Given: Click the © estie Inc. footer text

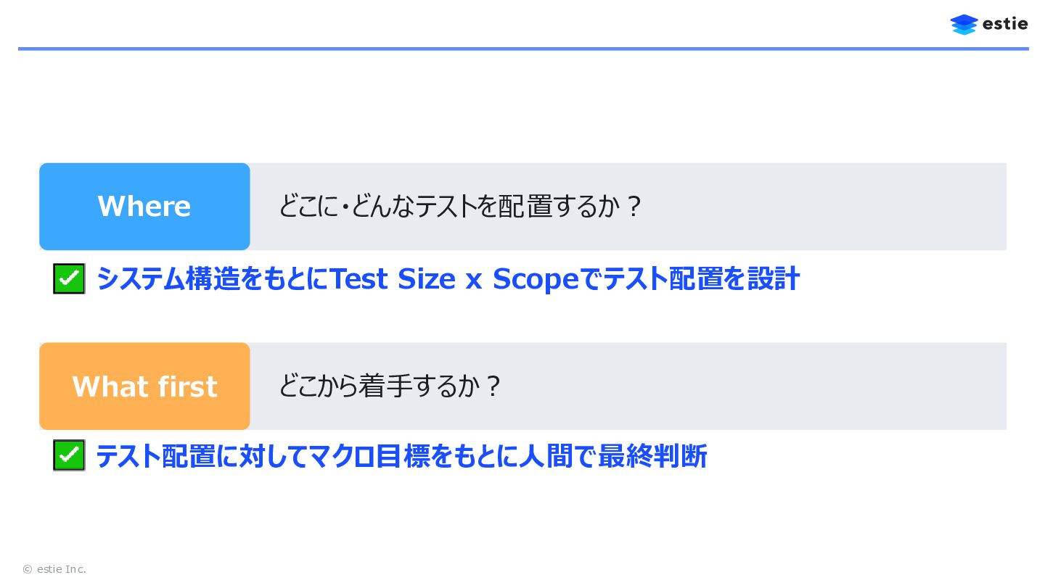Looking at the screenshot, I should (x=54, y=569).
